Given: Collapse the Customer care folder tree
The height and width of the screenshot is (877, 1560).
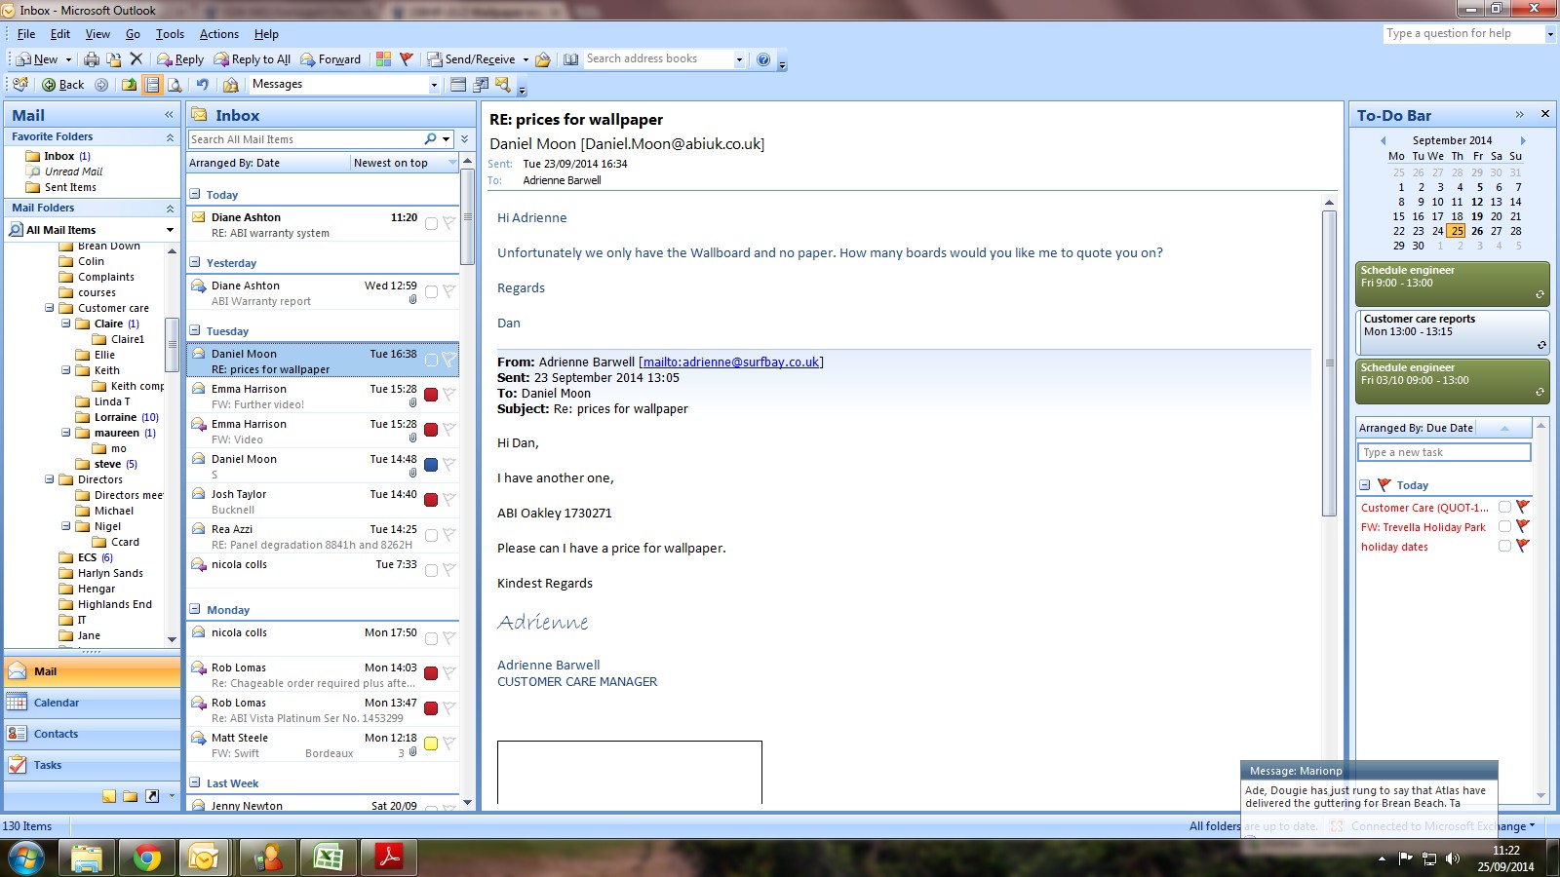Looking at the screenshot, I should [x=49, y=308].
